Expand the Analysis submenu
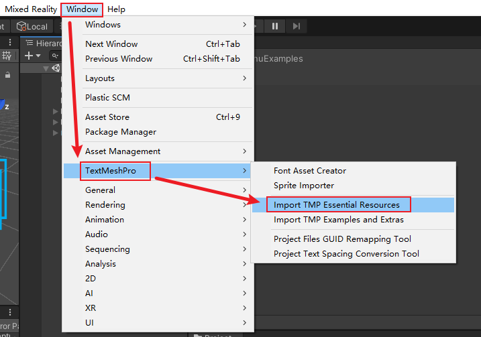Viewport: 481px width, 337px height. pos(158,264)
